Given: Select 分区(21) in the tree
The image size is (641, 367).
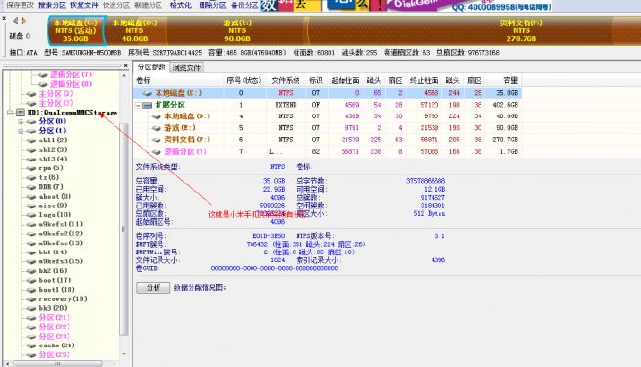Looking at the screenshot, I should [x=55, y=317].
